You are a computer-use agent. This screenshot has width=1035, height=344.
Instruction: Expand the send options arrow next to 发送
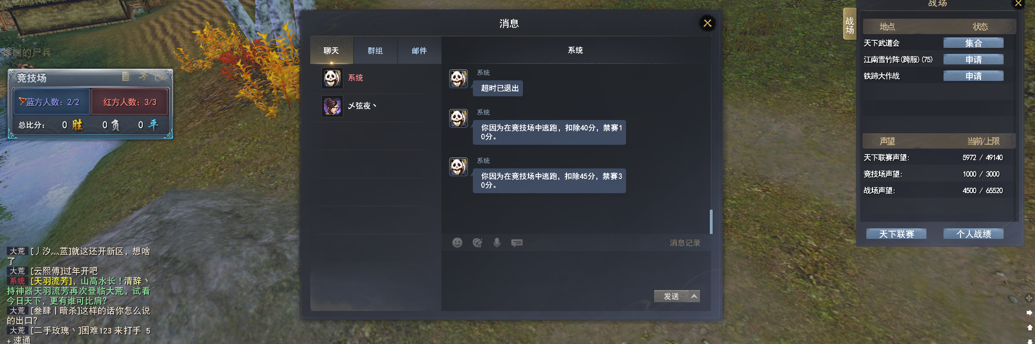[694, 296]
